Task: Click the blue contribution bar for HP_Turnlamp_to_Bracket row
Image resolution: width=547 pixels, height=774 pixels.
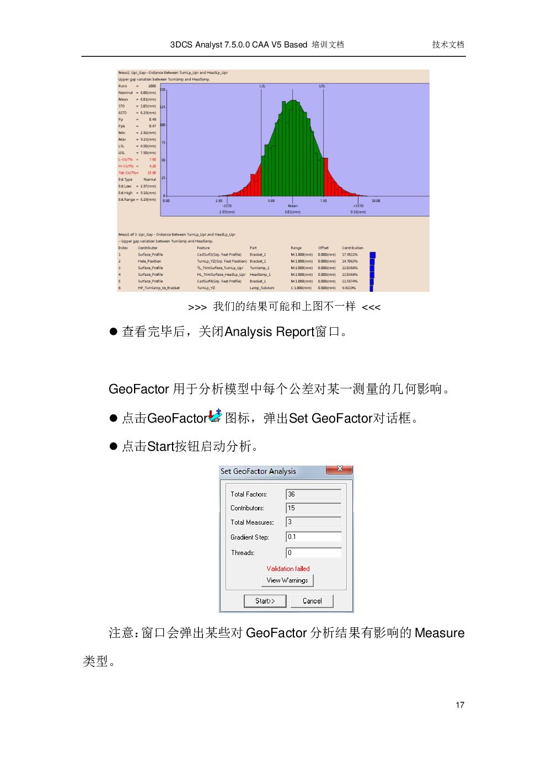Action: pyautogui.click(x=371, y=288)
